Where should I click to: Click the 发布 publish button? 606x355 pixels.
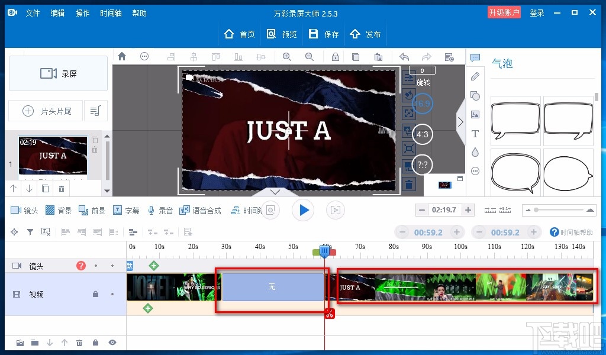coord(365,34)
